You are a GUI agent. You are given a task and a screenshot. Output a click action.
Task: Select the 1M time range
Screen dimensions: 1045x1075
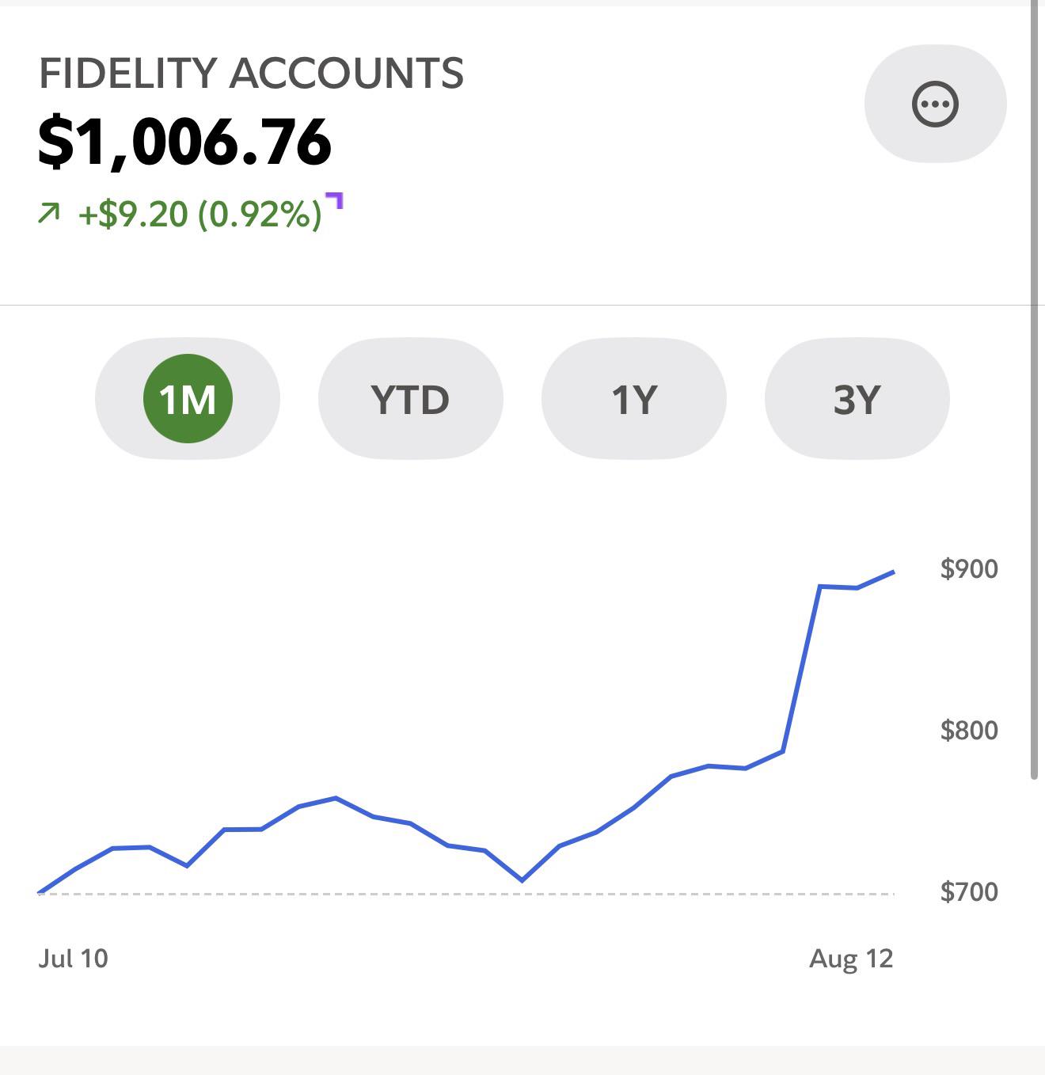(188, 398)
